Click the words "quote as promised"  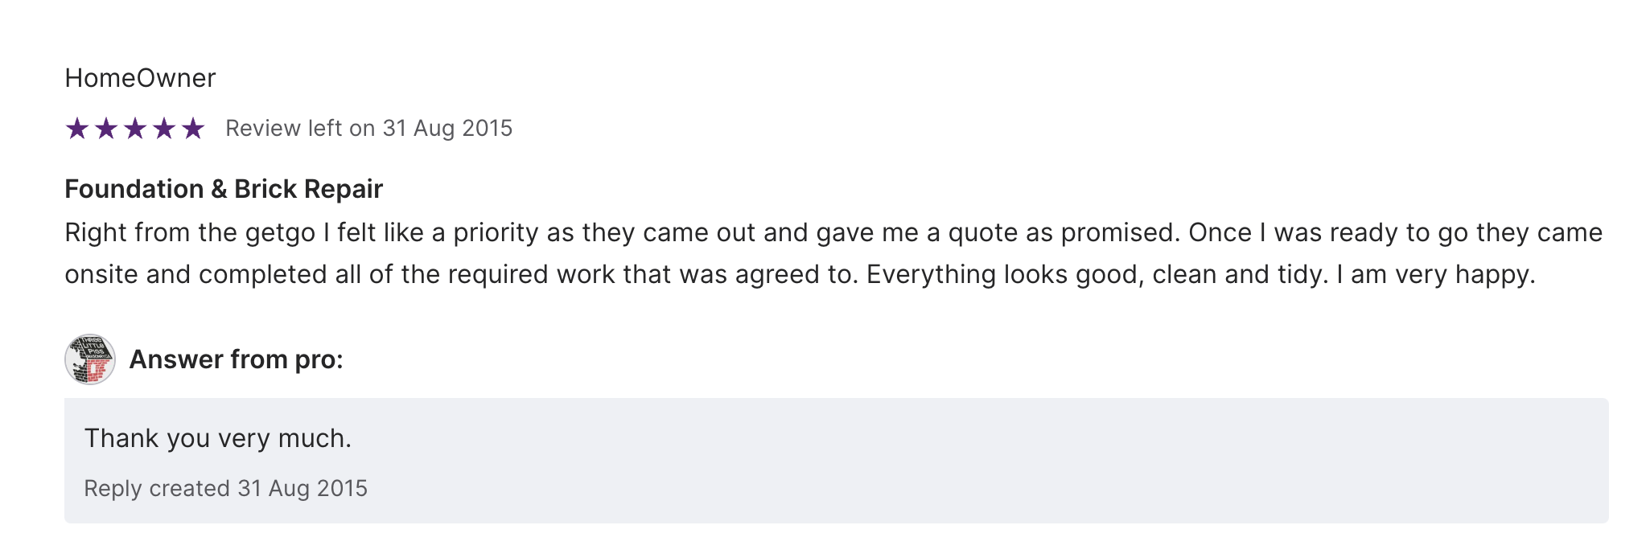point(1064,233)
